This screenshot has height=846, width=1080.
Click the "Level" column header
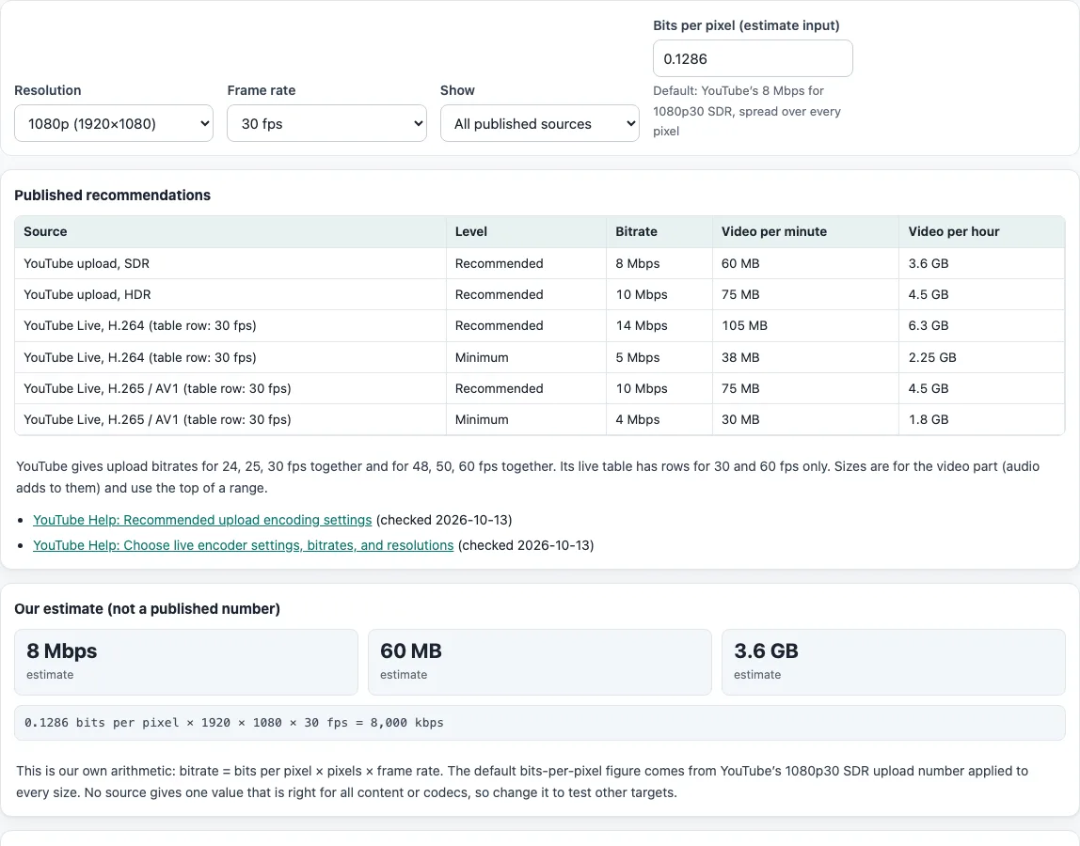point(526,231)
